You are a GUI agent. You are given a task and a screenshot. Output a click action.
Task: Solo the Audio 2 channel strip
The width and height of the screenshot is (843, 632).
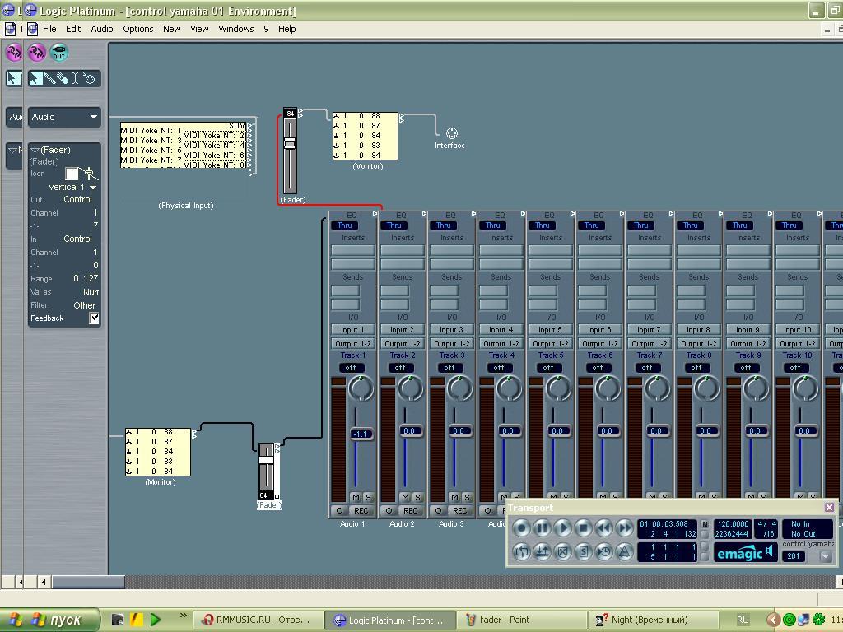click(x=417, y=498)
